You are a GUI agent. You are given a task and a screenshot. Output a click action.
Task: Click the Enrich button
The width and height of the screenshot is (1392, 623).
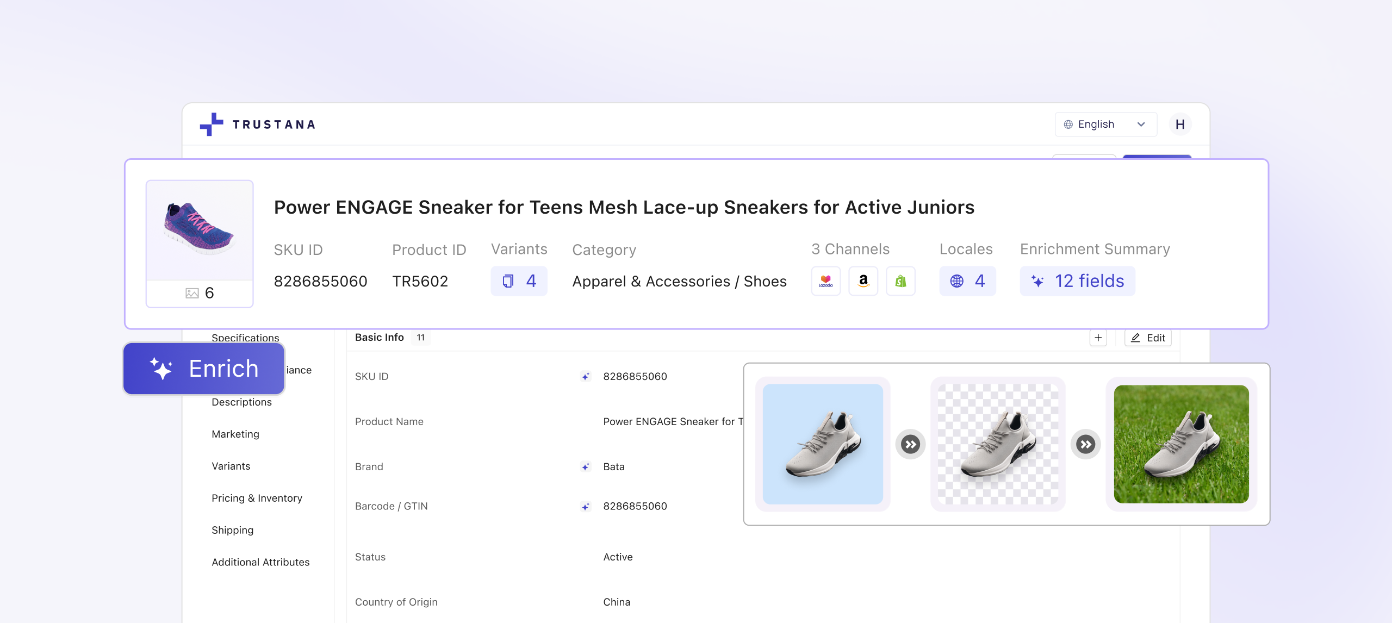point(203,368)
